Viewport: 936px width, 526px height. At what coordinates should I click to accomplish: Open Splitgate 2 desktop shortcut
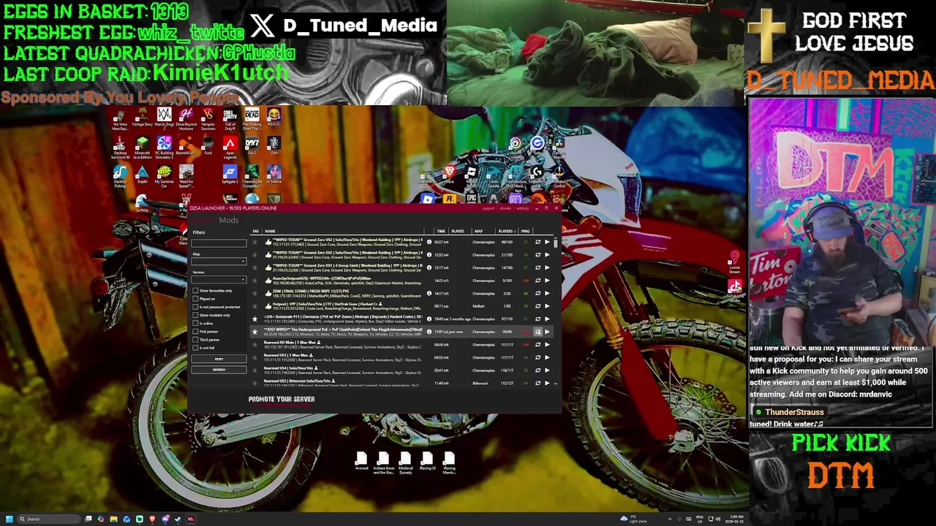click(x=230, y=174)
